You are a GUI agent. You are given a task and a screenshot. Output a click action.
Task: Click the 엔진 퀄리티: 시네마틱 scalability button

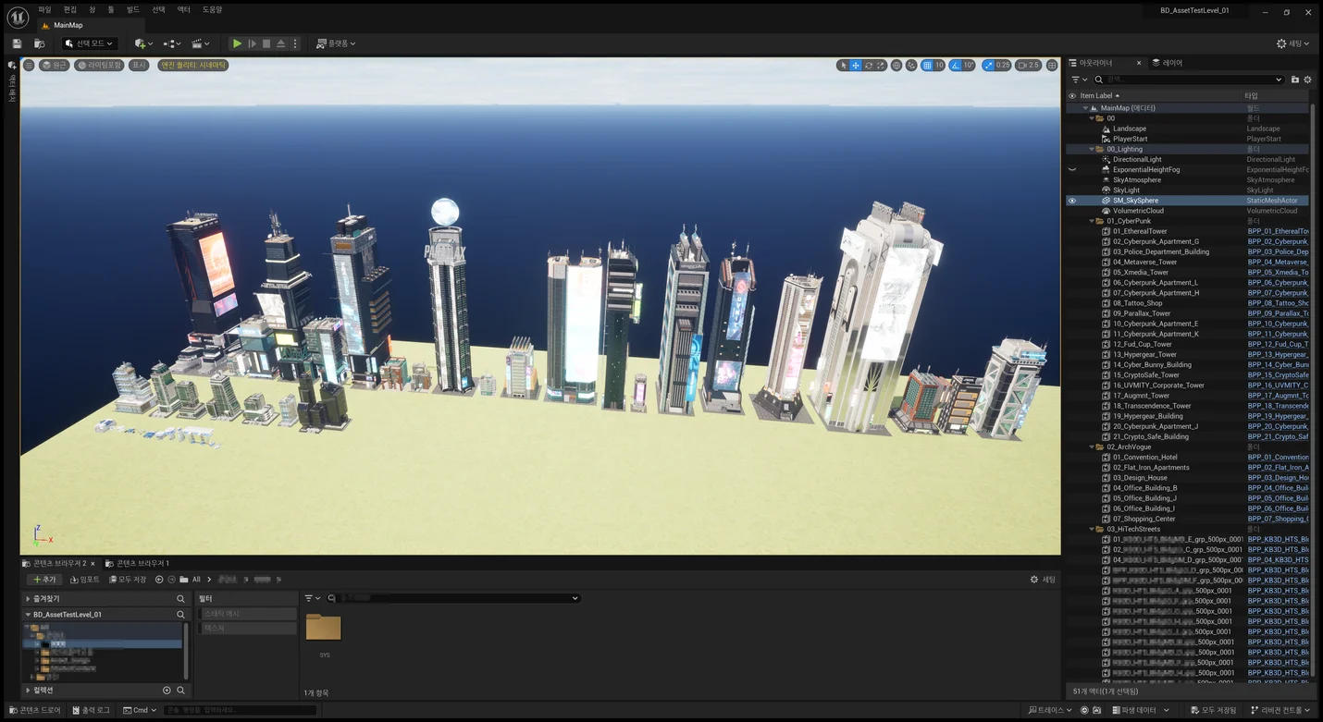click(193, 66)
